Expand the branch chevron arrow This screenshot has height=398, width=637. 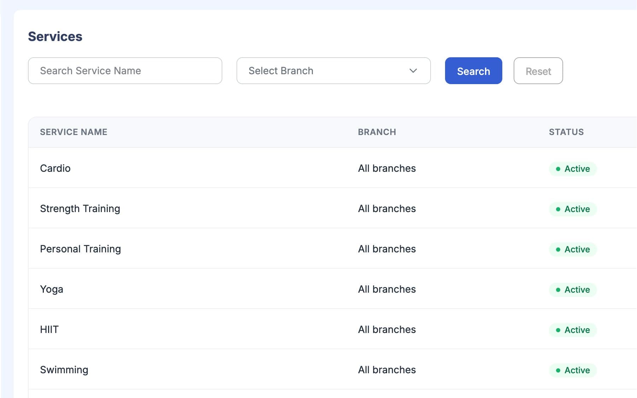413,71
